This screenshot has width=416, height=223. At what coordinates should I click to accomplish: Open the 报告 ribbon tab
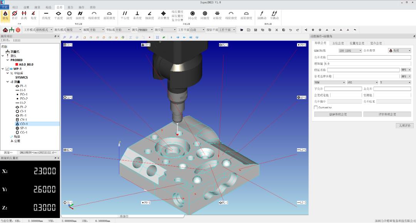click(70, 7)
